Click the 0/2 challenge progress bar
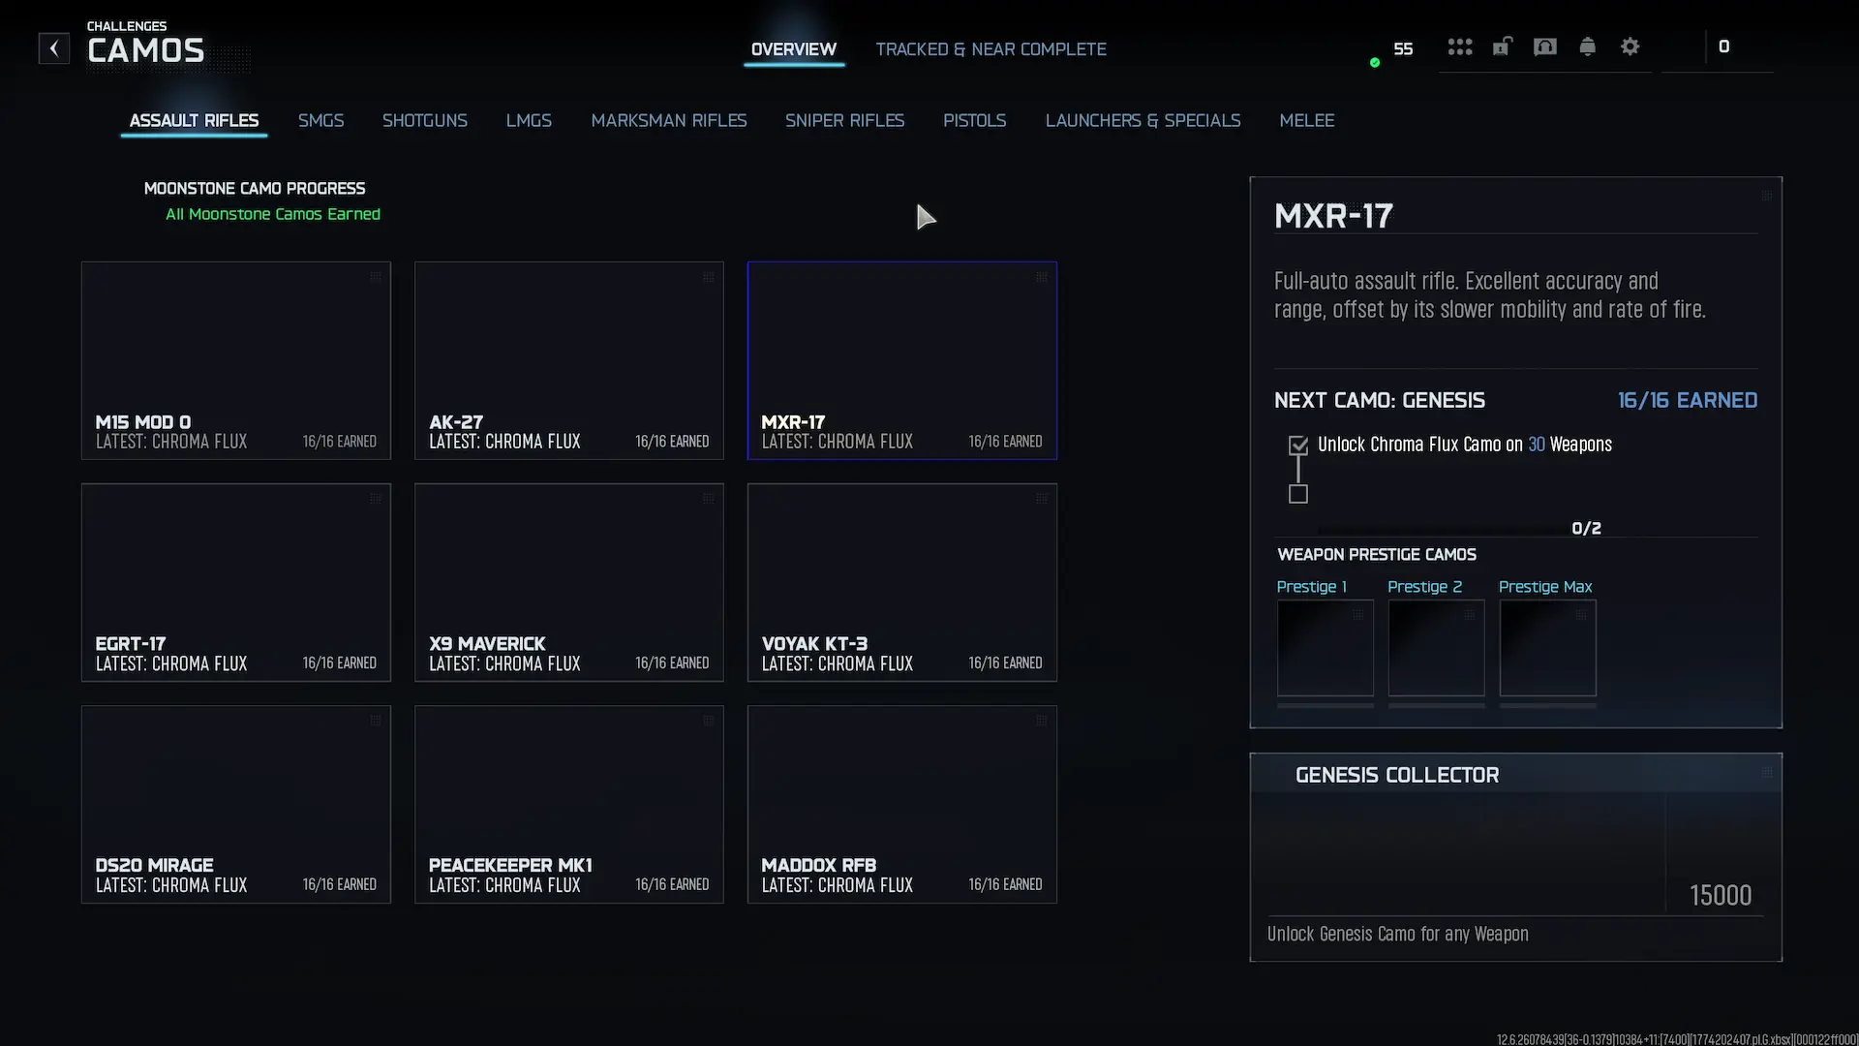This screenshot has height=1046, width=1859. point(1443,530)
